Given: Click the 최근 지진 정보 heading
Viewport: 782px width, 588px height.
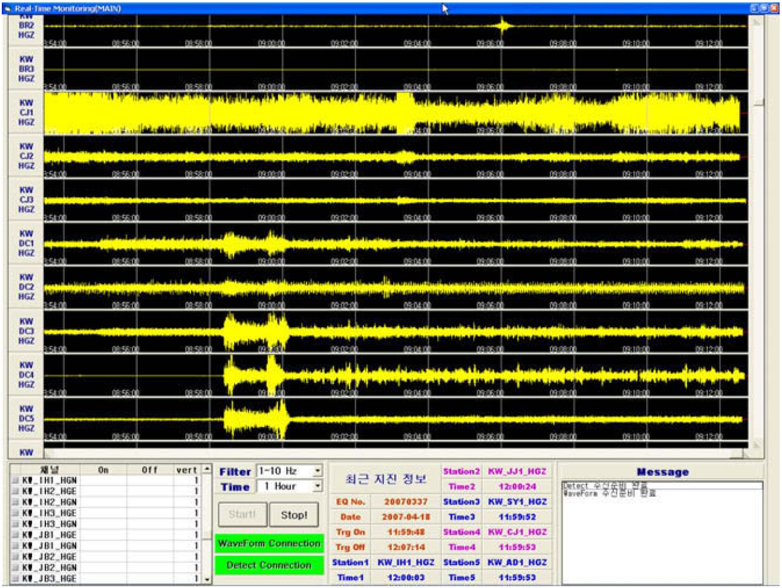Looking at the screenshot, I should coord(385,479).
